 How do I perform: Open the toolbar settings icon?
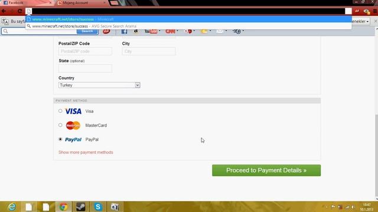click(x=237, y=31)
